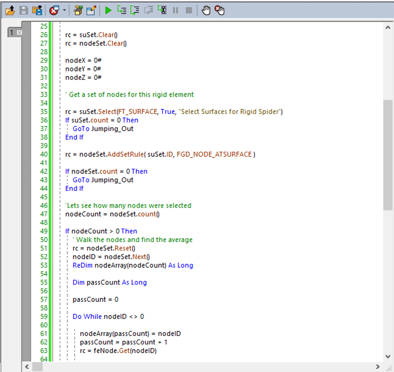Click line number 49 in the gutter
394x372 pixels.
point(44,231)
